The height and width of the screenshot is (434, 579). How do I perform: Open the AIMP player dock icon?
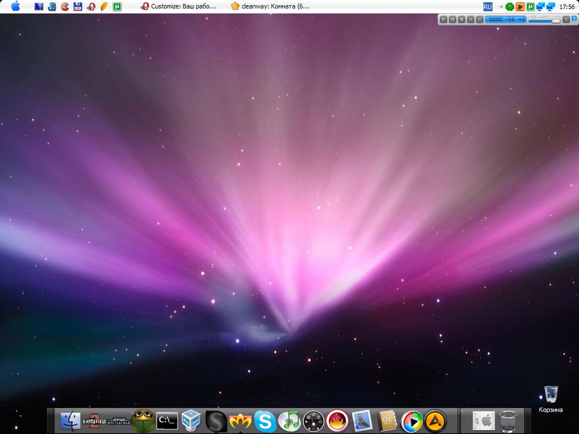coord(435,420)
